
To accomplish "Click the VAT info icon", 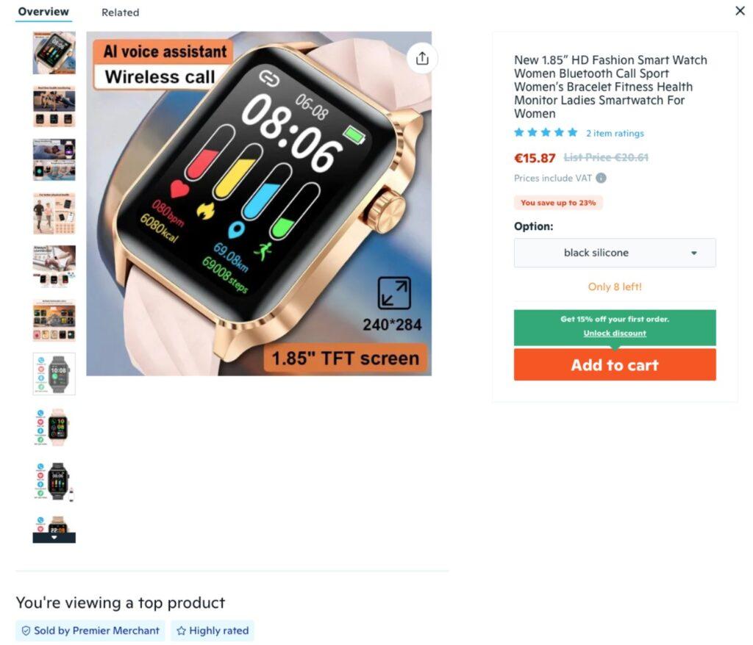I will coord(601,178).
